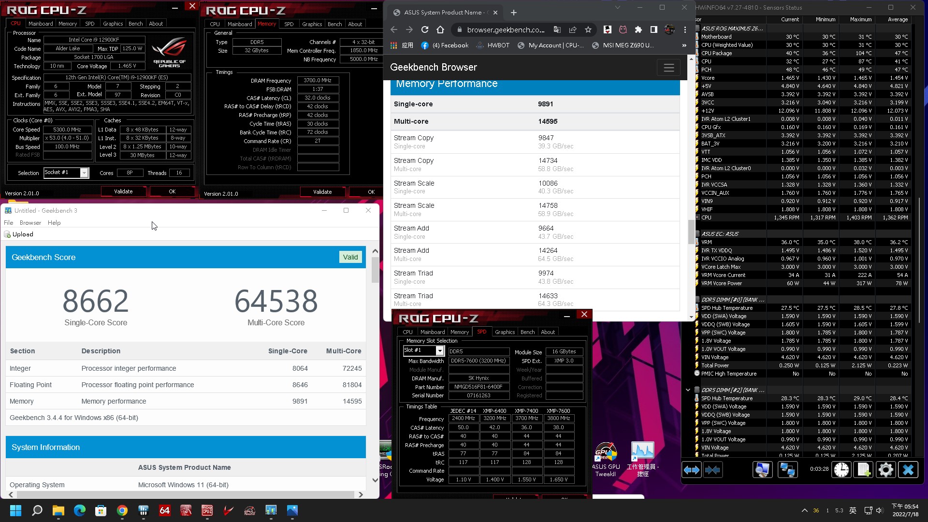Open Chrome apps bookmark shortcut
Screen dimensions: 928x522
click(x=402, y=45)
